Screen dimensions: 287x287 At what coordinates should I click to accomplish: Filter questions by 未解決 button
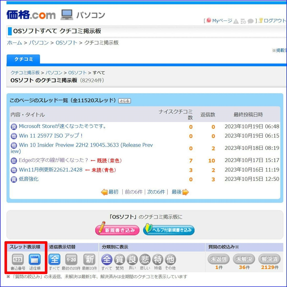244,259
